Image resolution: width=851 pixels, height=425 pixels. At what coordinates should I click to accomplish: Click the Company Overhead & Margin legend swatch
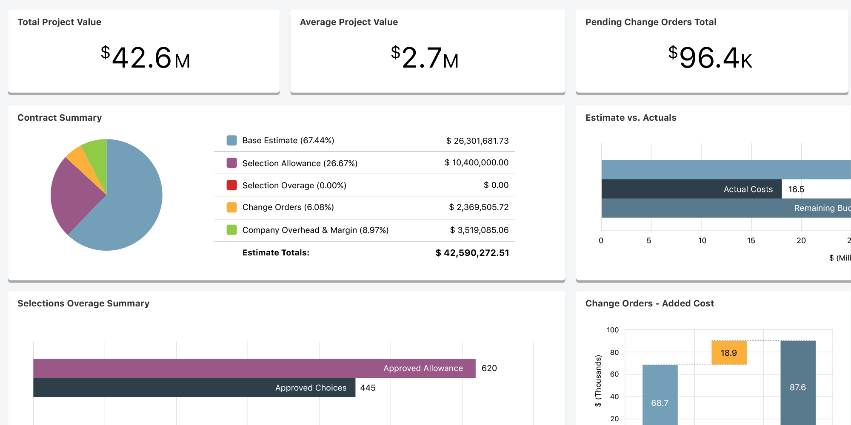coord(230,229)
